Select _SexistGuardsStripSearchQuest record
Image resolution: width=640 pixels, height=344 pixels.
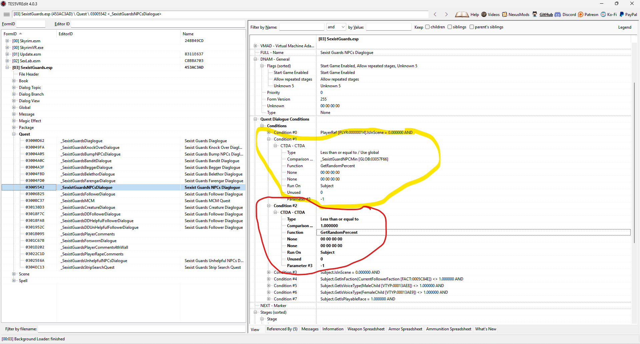[x=123, y=267]
